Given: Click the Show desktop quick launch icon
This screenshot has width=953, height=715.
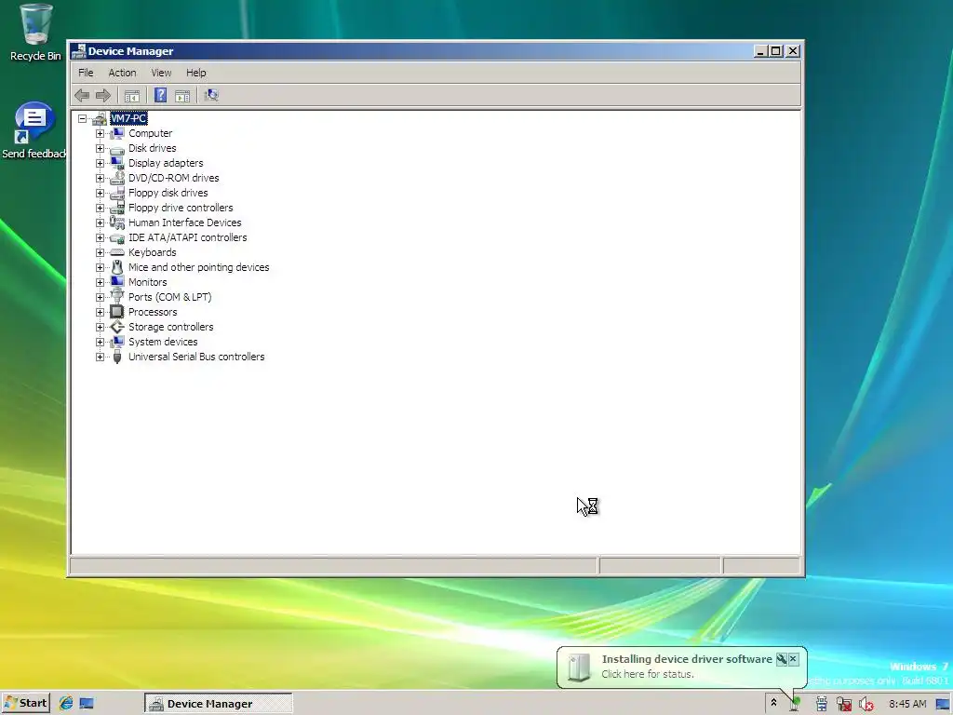Looking at the screenshot, I should click(x=87, y=704).
